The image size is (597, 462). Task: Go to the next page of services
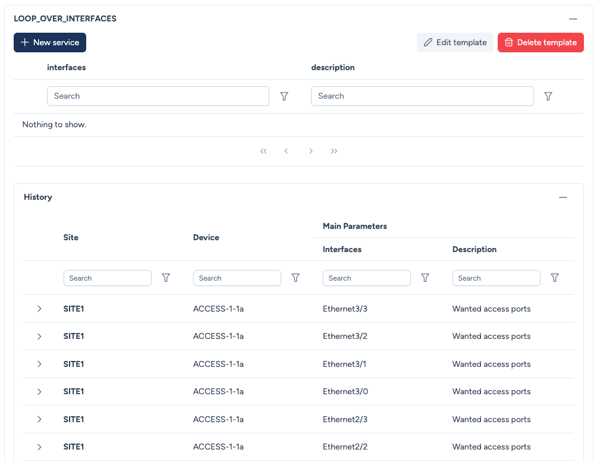(310, 151)
